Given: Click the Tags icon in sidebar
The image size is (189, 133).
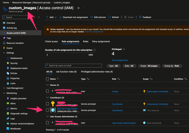Looking at the screenshot, I should point(4,38).
